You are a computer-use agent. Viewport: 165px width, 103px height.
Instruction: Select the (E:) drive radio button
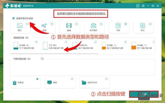95,42
